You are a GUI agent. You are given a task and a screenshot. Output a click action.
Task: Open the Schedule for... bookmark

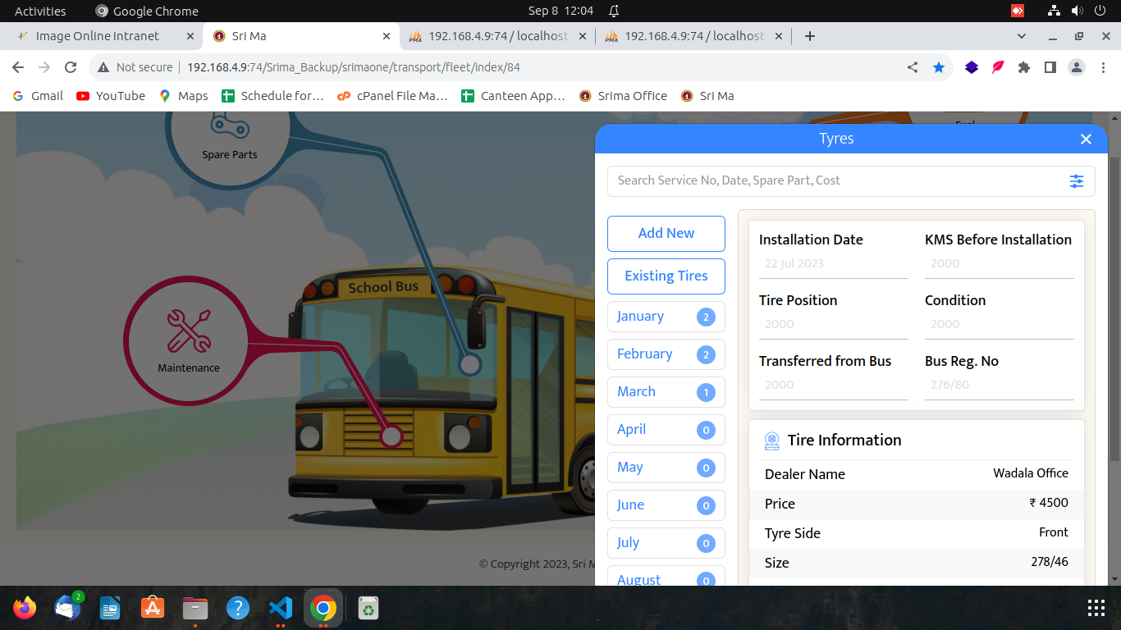tap(272, 96)
